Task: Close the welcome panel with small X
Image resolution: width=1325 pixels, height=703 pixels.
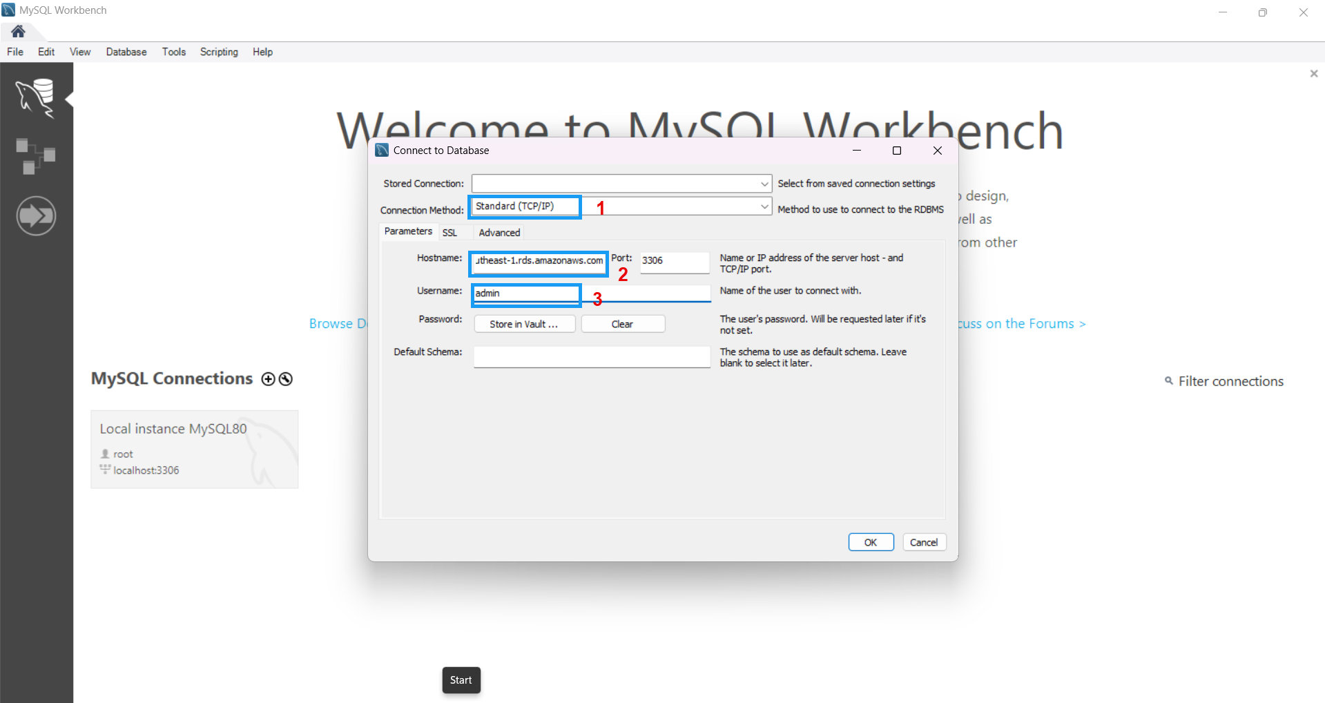Action: pyautogui.click(x=1314, y=73)
